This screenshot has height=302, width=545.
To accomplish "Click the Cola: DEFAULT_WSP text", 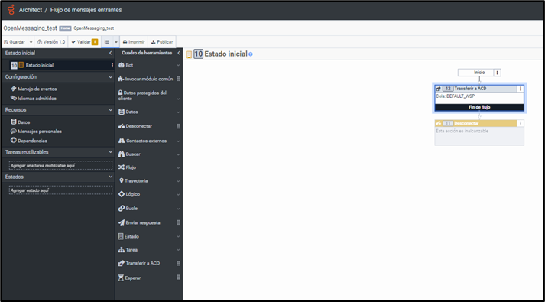I will pos(456,96).
